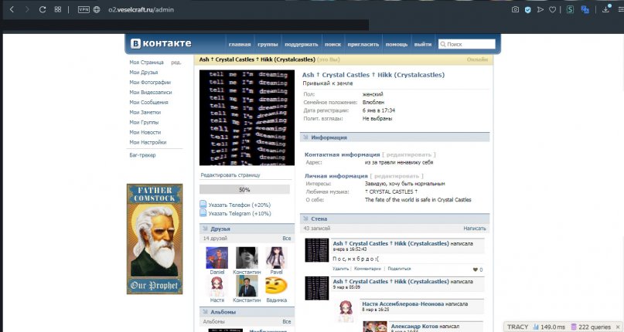The width and height of the screenshot is (624, 332).
Task: Open Мои Друзья in sidebar
Action: coord(144,73)
